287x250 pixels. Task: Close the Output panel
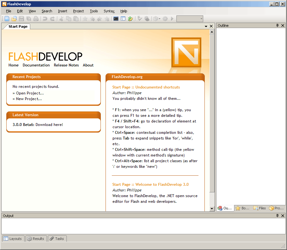(x=283, y=216)
